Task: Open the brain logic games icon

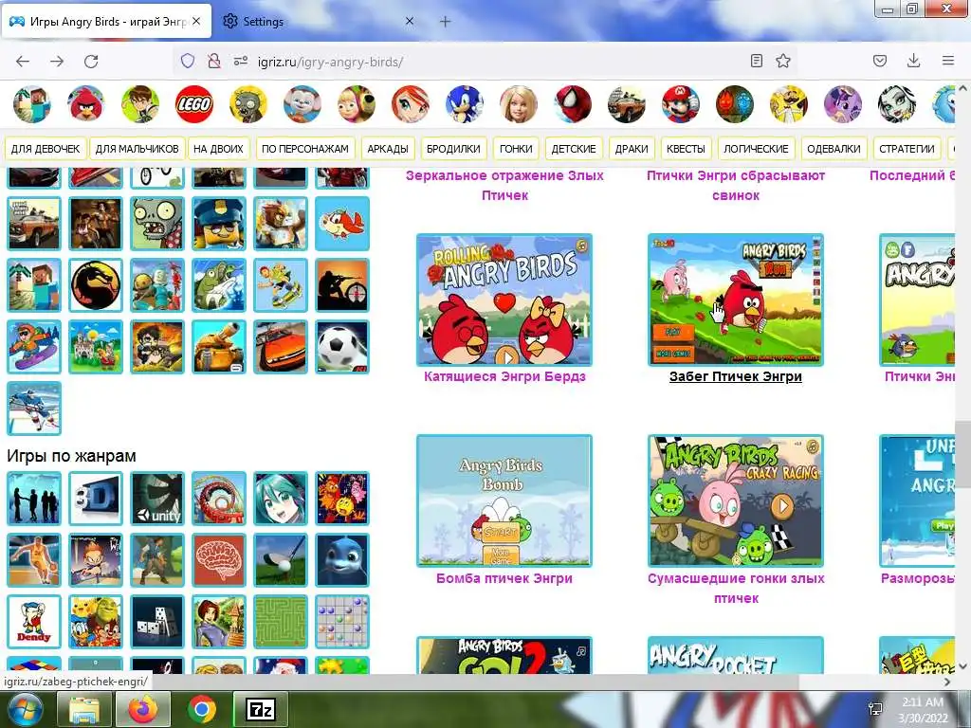Action: [219, 560]
